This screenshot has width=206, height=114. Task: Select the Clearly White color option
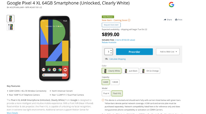pyautogui.click(x=111, y=71)
